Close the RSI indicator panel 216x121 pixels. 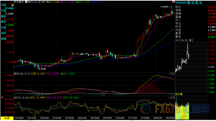(173, 98)
